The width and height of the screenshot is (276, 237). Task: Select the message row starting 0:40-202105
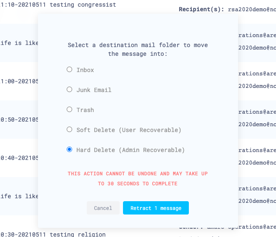(19, 158)
